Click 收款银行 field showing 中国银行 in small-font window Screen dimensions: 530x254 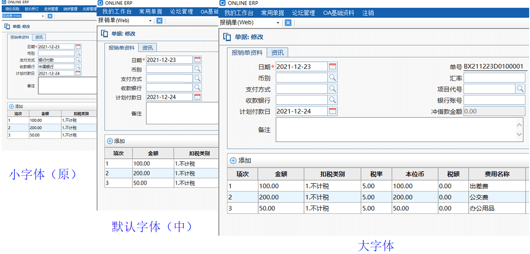point(56,66)
